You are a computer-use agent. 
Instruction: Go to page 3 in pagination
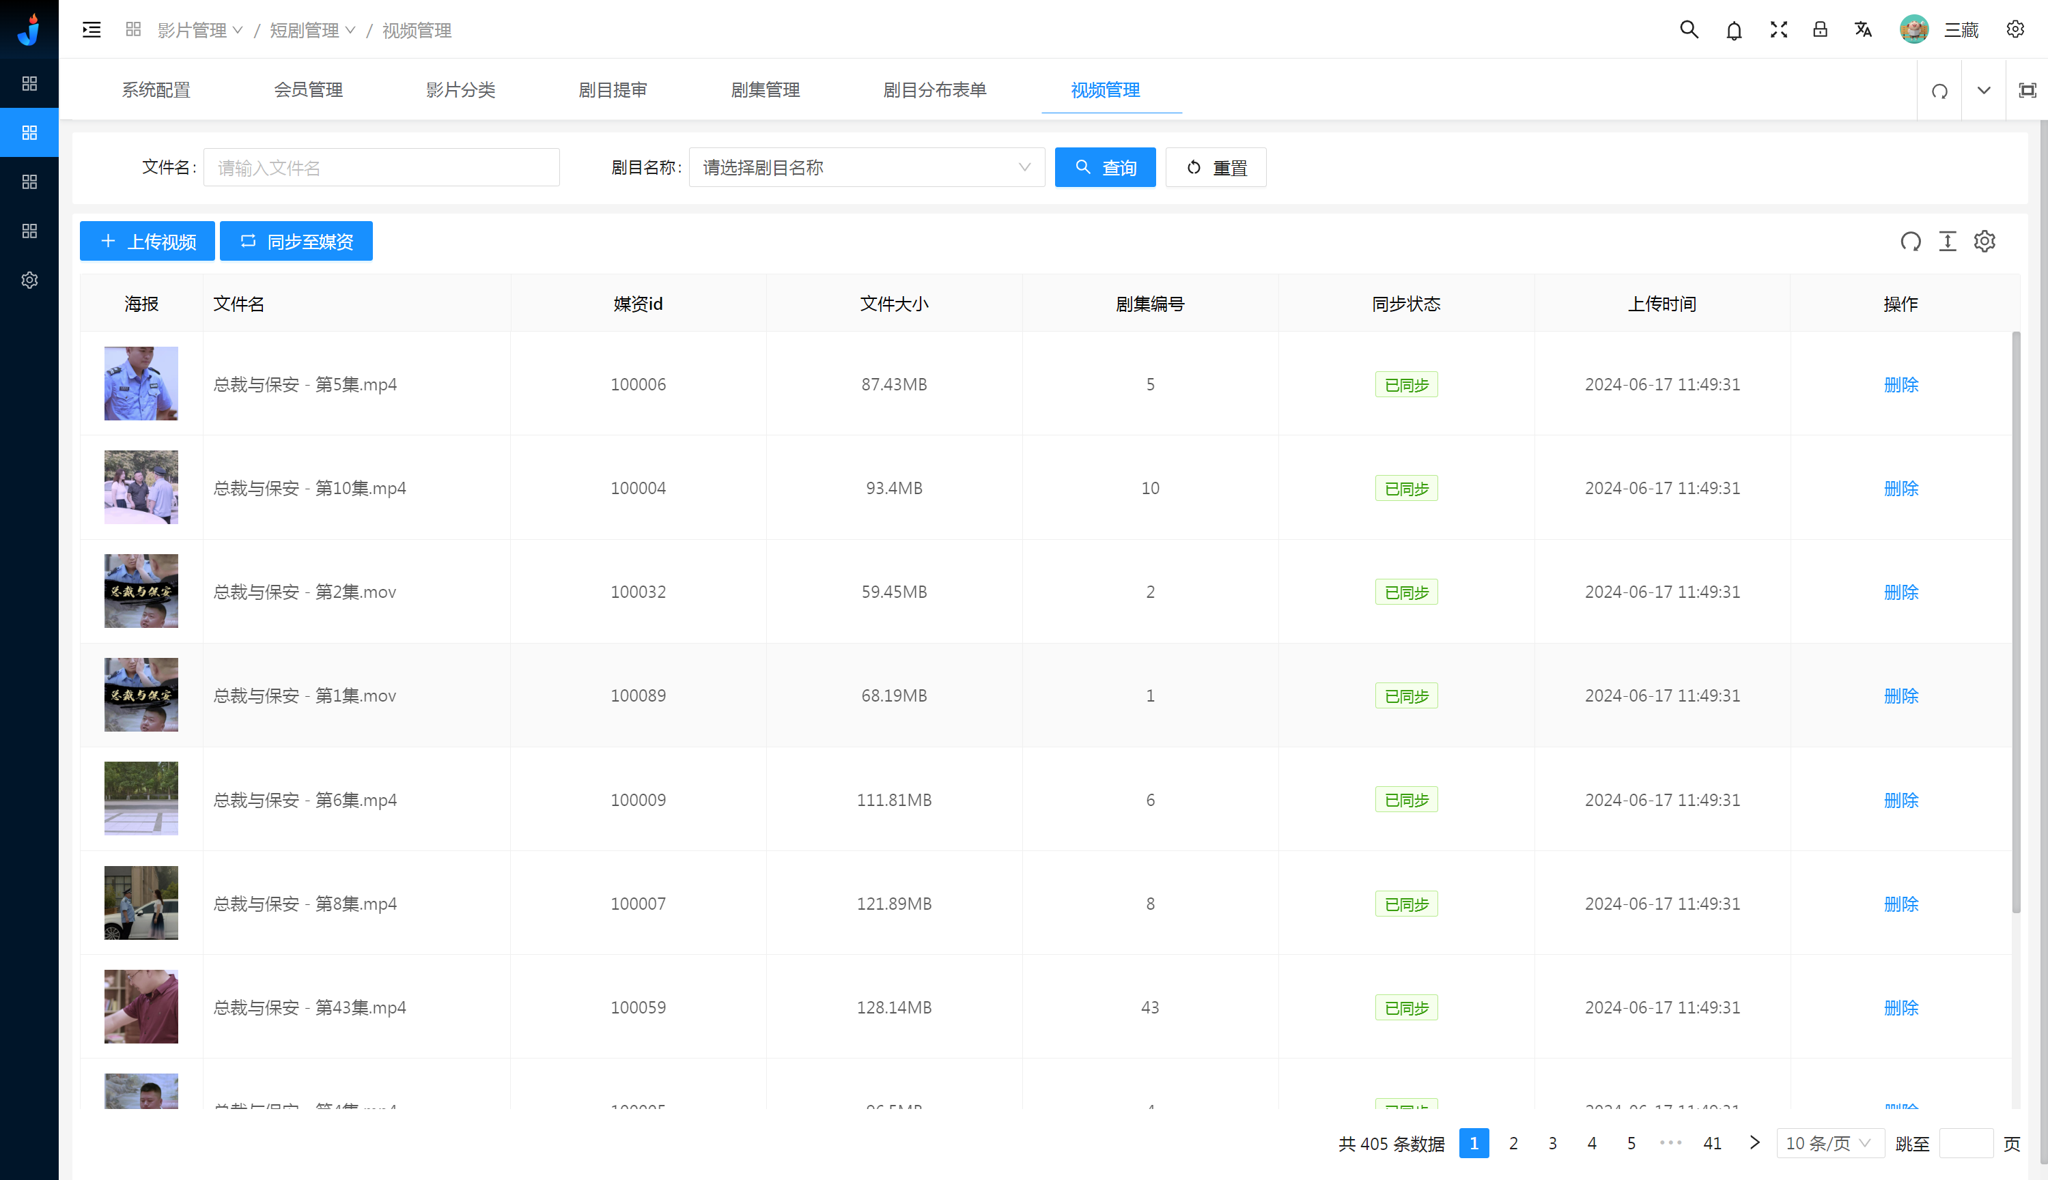click(1552, 1142)
